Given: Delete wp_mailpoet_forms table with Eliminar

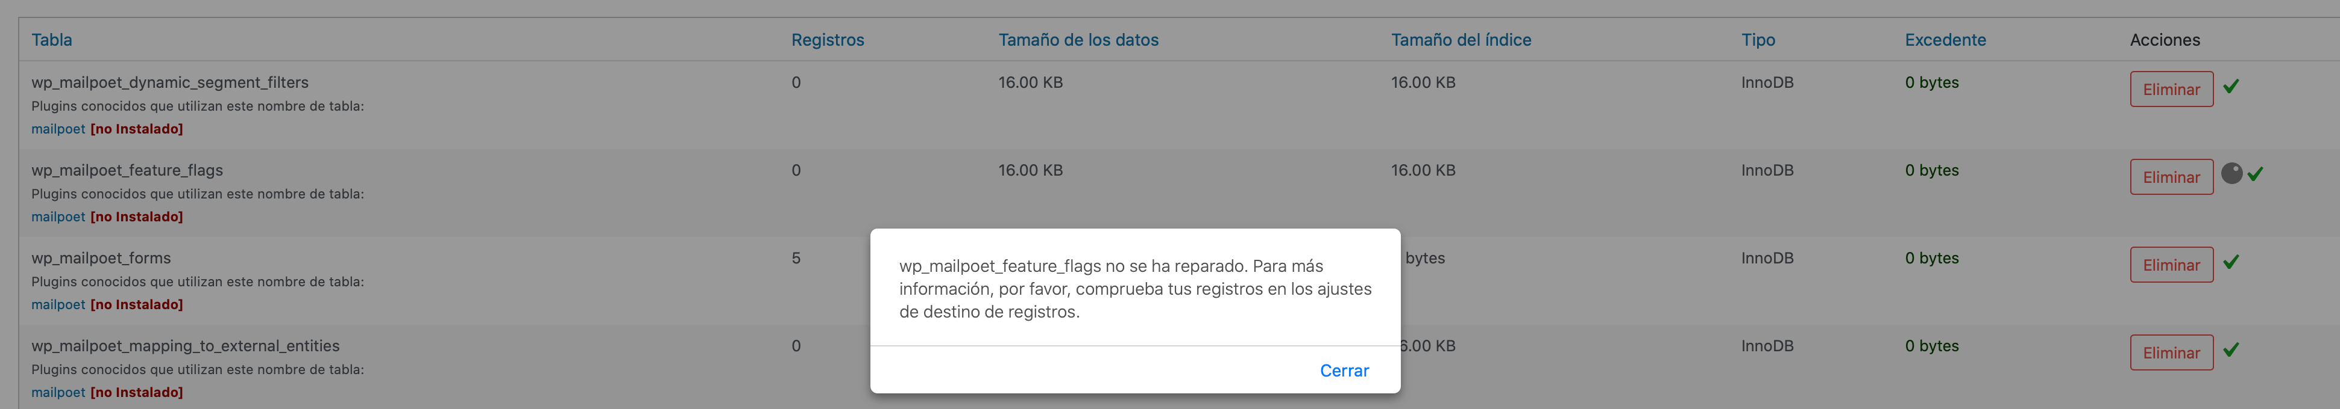Looking at the screenshot, I should tap(2171, 265).
